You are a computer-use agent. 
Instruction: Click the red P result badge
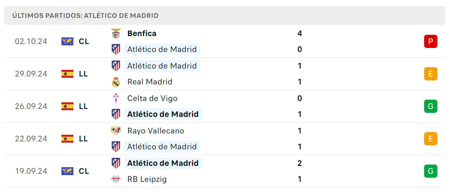pos(431,41)
